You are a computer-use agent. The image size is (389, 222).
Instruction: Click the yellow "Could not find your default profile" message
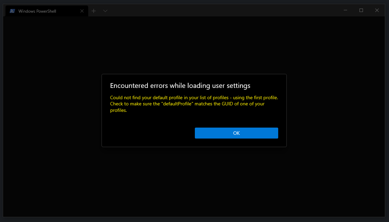pos(194,104)
